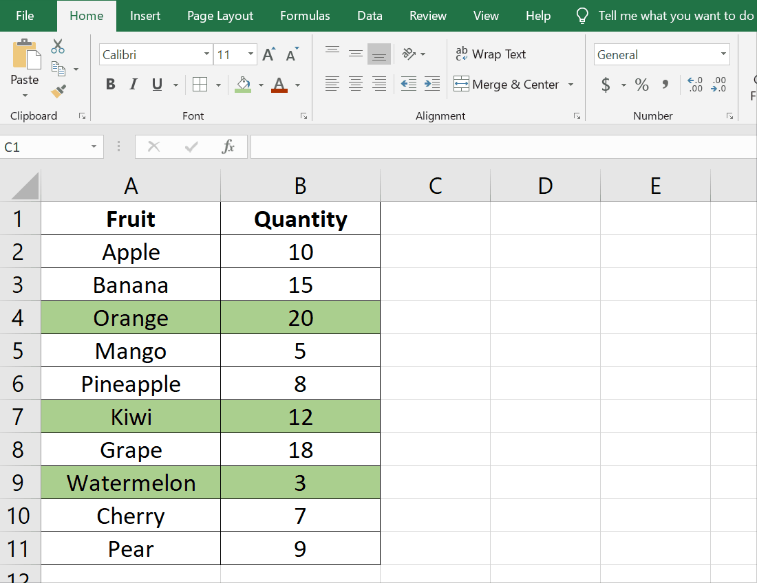757x583 pixels.
Task: Click the Increase Decimal icon
Action: pos(695,84)
